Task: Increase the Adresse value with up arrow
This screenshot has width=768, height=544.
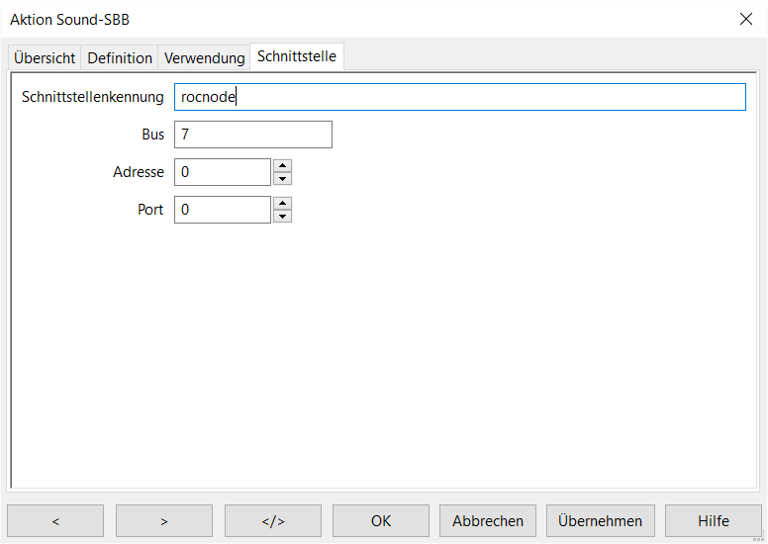Action: point(282,166)
